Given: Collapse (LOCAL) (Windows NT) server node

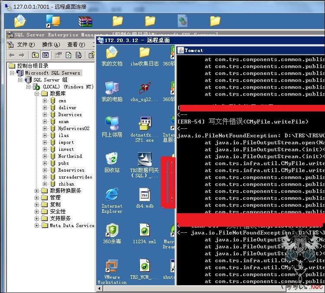Looking at the screenshot, I should (29, 87).
